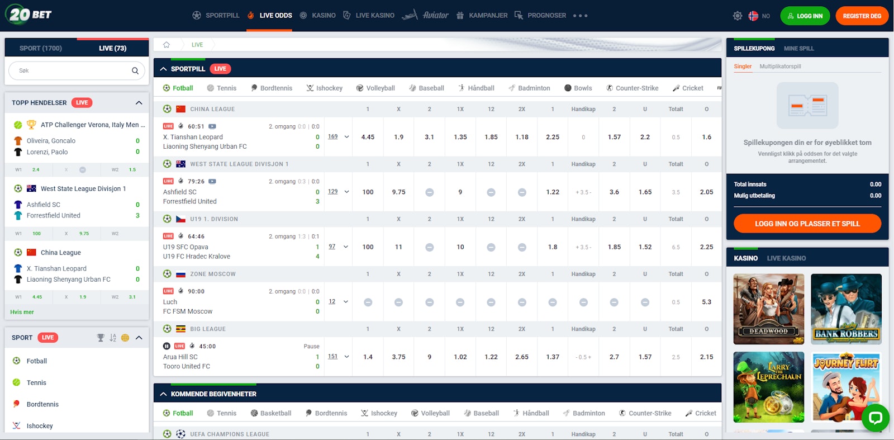
Task: Open the live chat bubble
Action: [x=875, y=418]
